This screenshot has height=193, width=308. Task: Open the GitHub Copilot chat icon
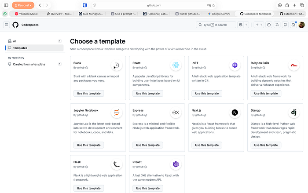[241, 25]
